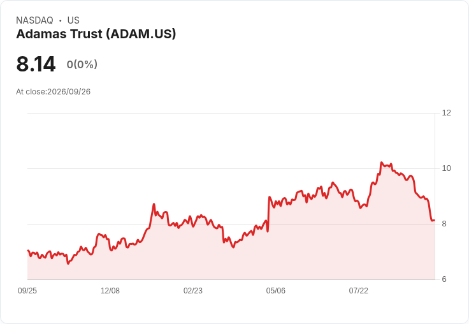Image resolution: width=469 pixels, height=324 pixels.
Task: Click the 07/22 x-axis date label
Action: coord(358,291)
